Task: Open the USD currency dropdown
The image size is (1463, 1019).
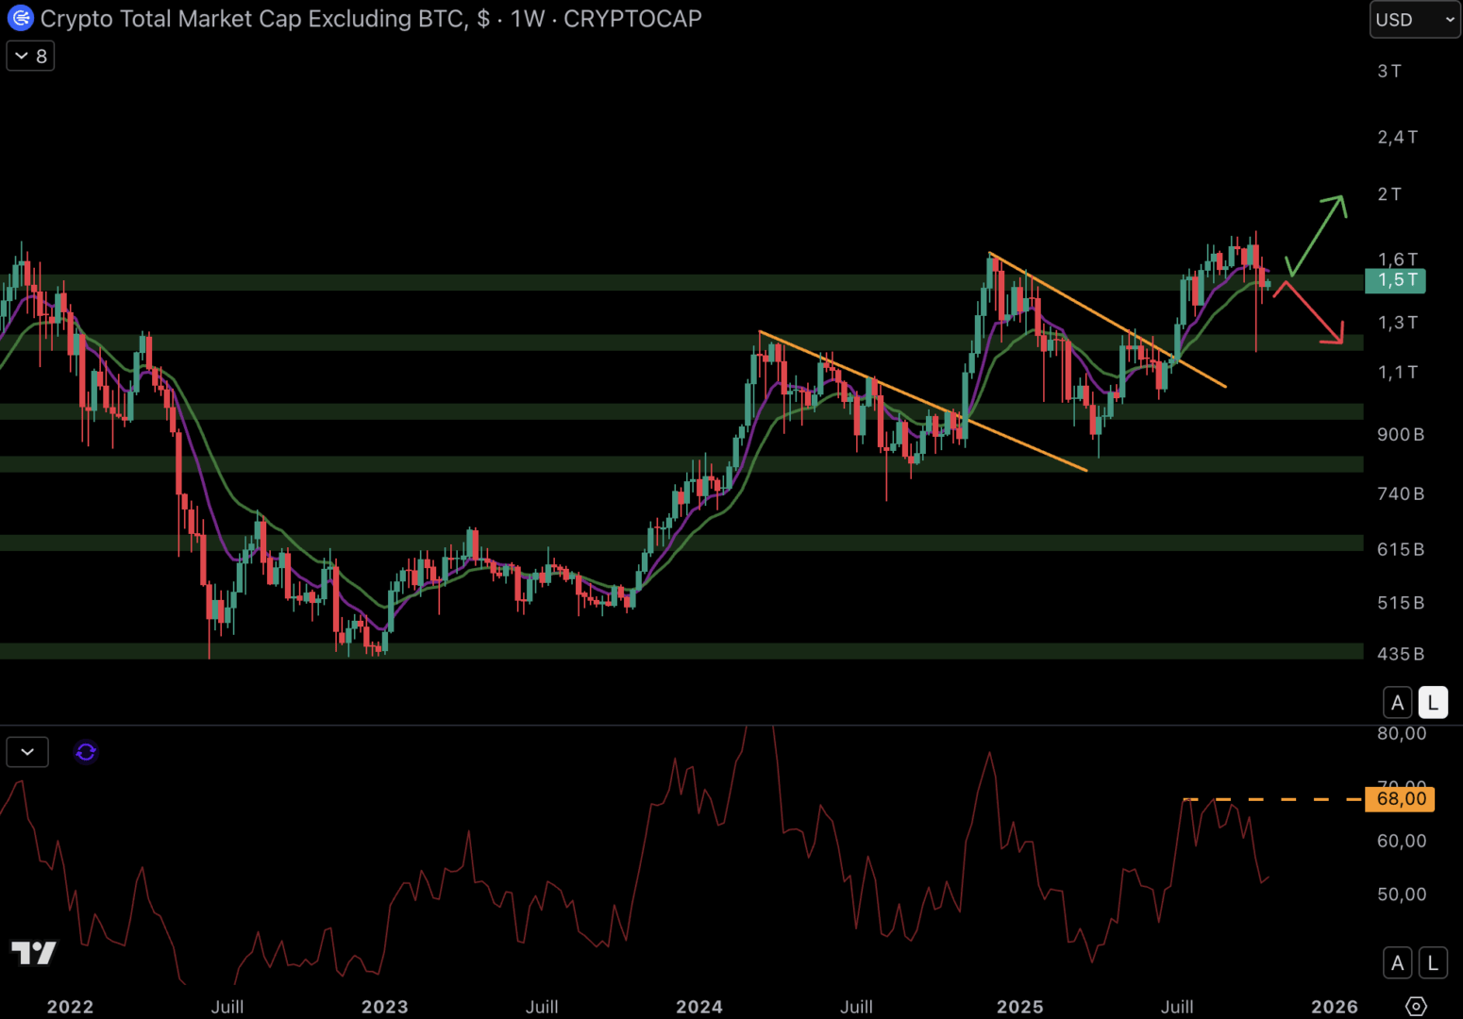Action: coord(1414,20)
